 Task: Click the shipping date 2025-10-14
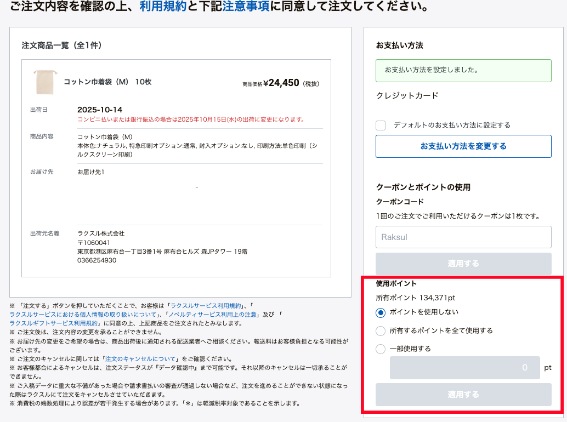(x=100, y=110)
